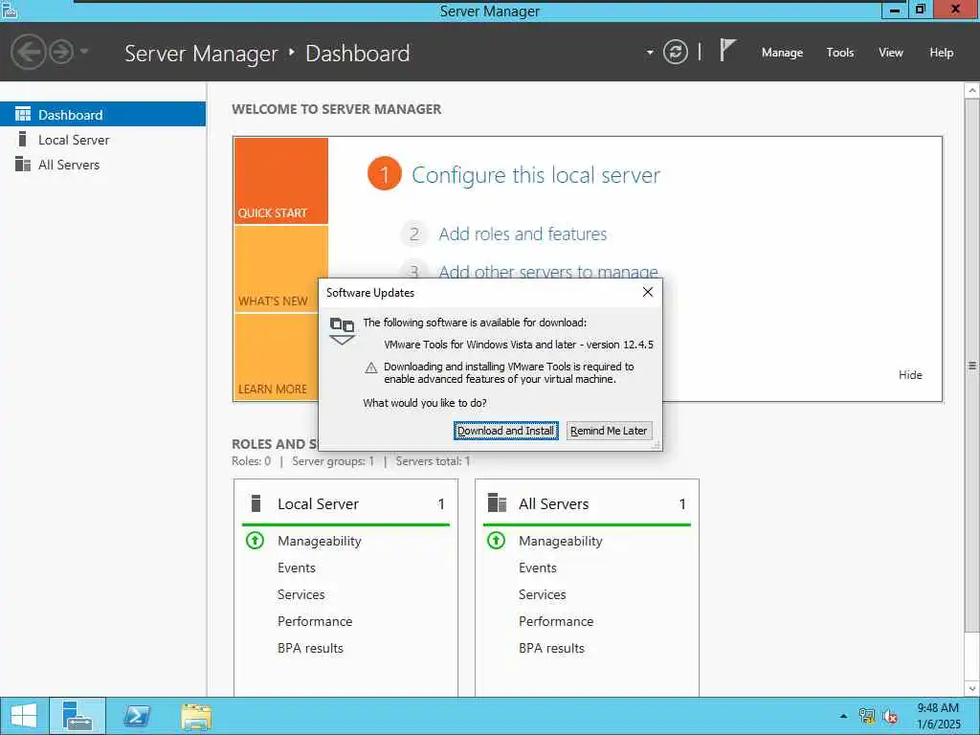Click the step 2 number circle
The height and width of the screenshot is (735, 980).
(413, 234)
